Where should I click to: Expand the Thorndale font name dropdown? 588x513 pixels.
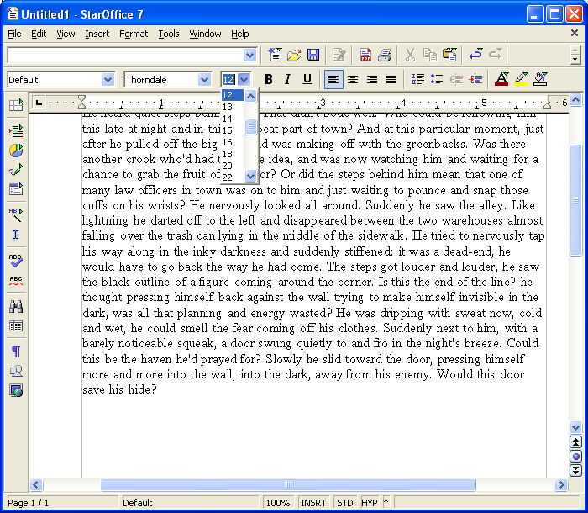(204, 80)
